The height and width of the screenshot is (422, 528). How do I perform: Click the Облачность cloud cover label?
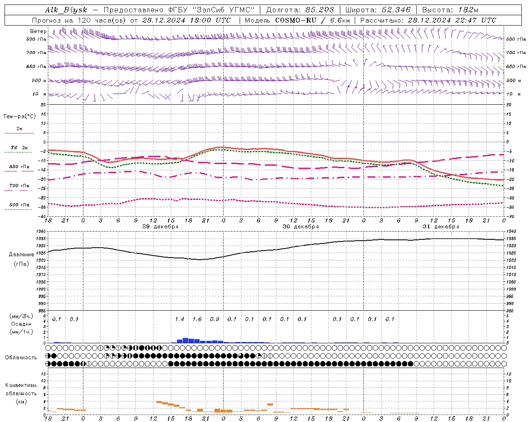[x=21, y=357]
